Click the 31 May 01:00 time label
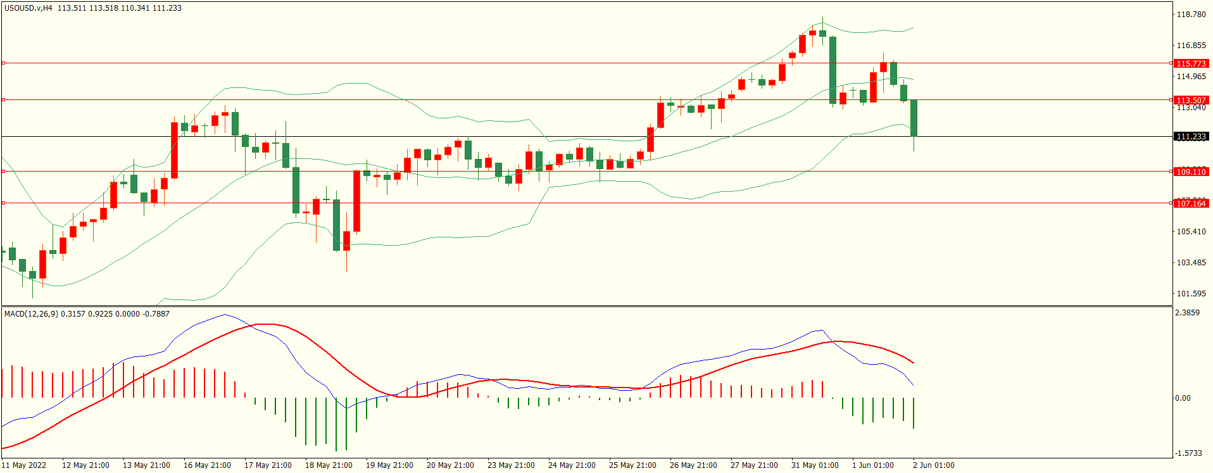 815,465
